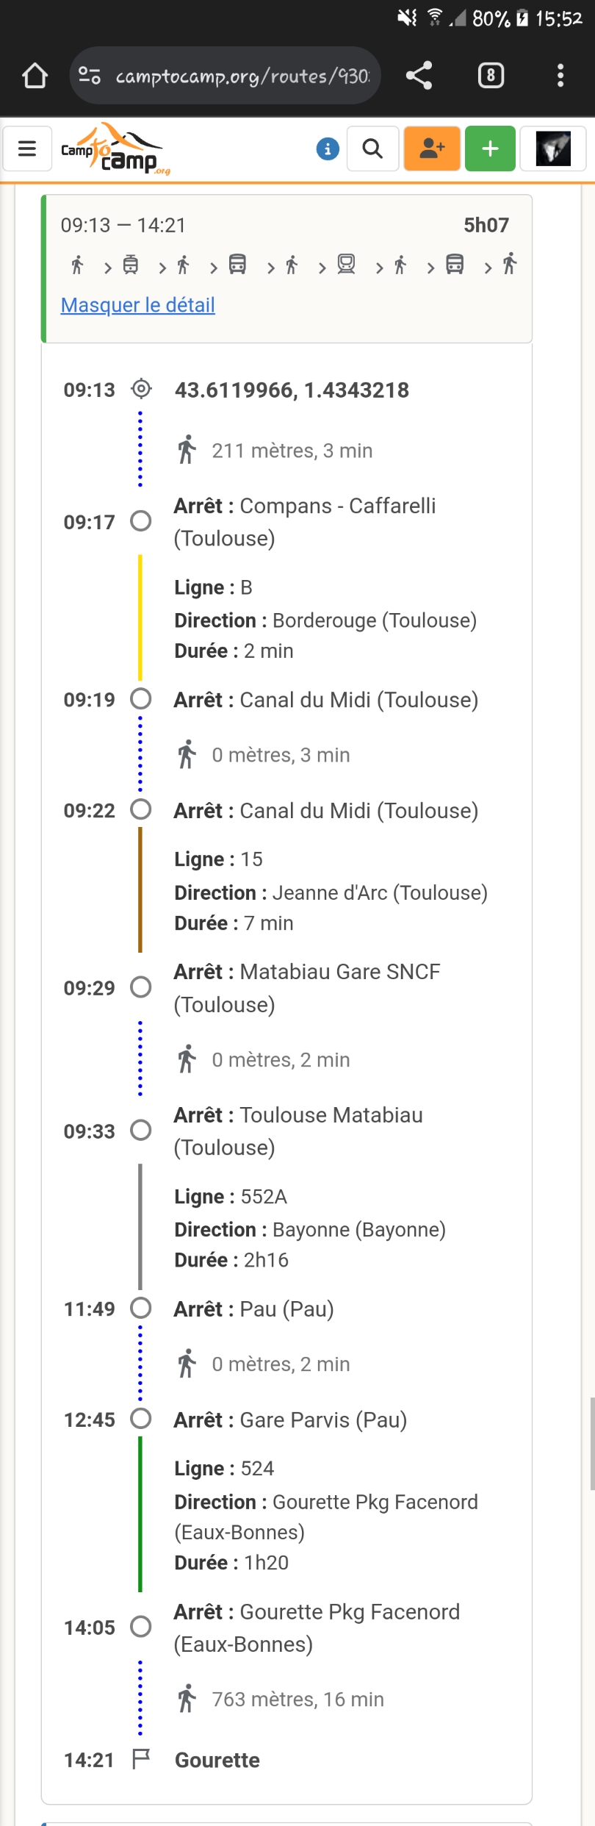This screenshot has width=595, height=1826.
Task: Click the Camptocamp logo
Action: point(115,148)
